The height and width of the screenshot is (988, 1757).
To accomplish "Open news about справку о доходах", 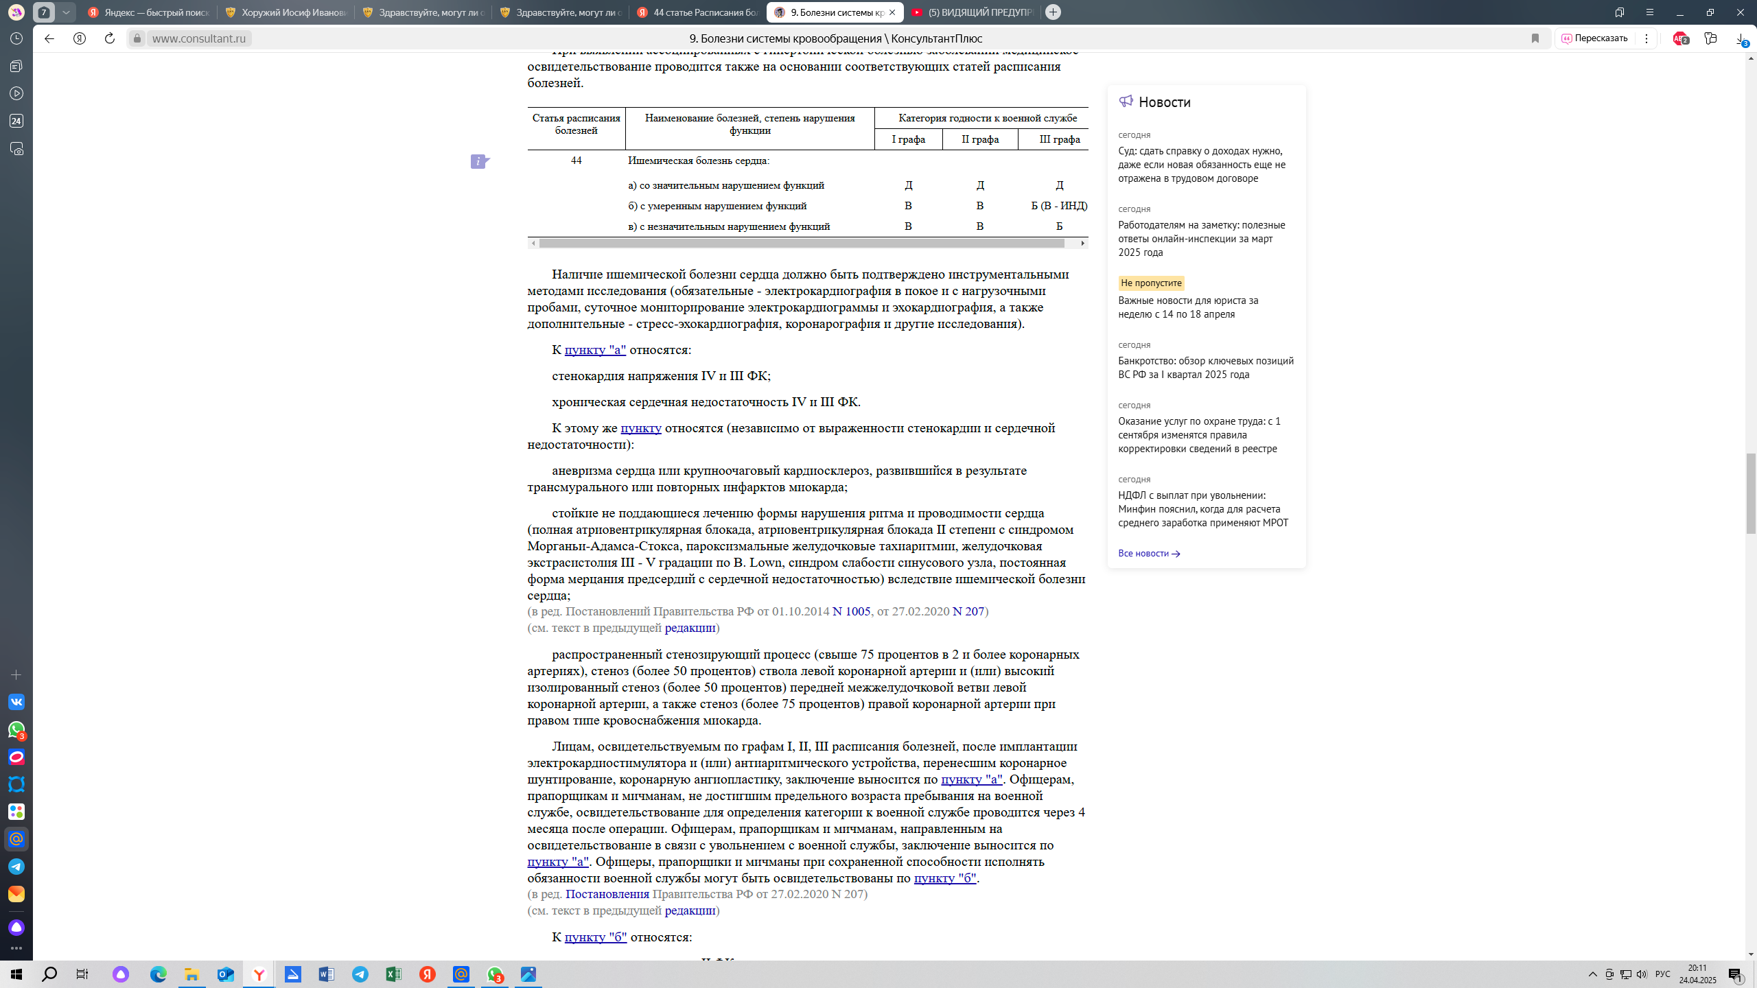I will click(1202, 165).
